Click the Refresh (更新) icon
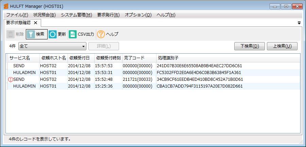Image resolution: width=306 pixels, height=147 pixels. (53, 34)
